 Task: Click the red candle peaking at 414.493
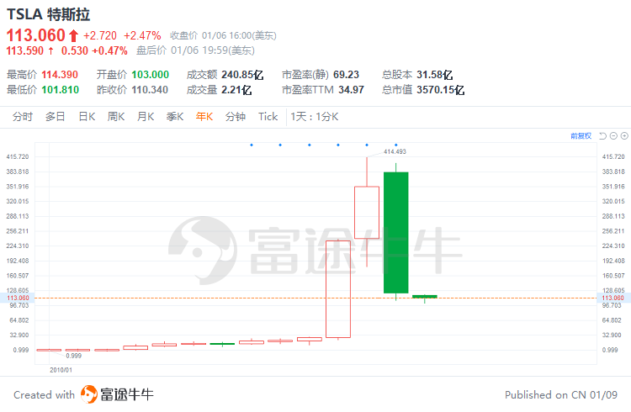tap(367, 213)
